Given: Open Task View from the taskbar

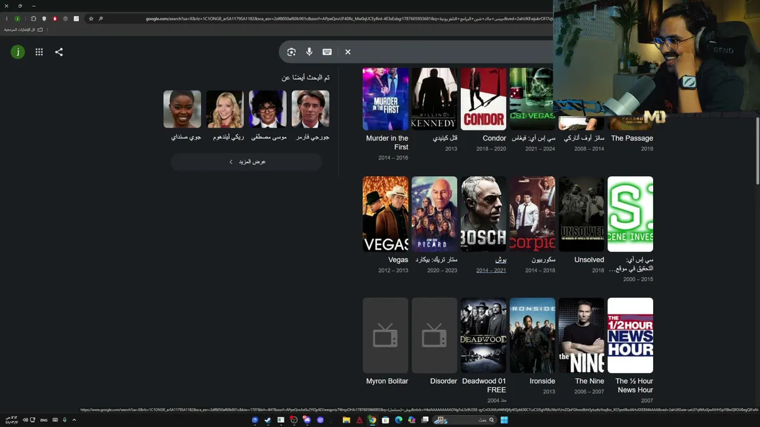Looking at the screenshot, I should 425,420.
